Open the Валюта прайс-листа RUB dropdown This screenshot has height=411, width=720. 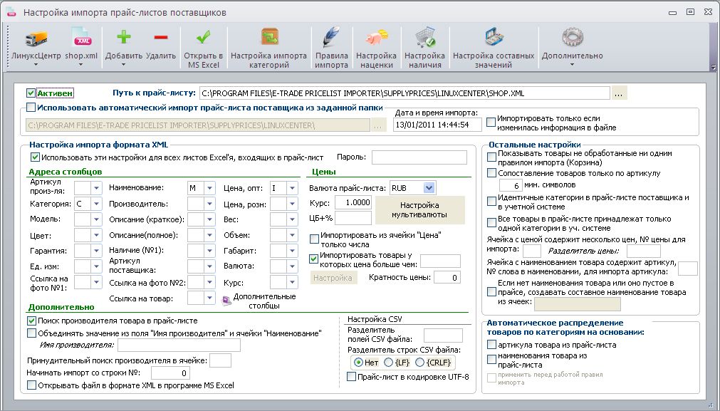point(429,188)
